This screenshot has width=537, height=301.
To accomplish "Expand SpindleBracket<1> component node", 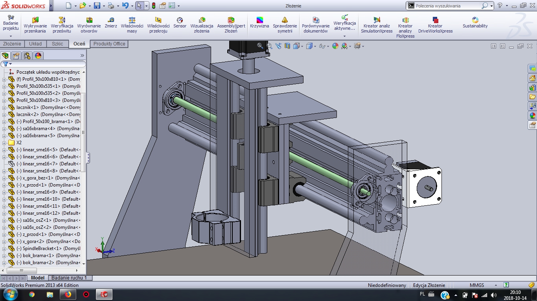I will pyautogui.click(x=4, y=248).
